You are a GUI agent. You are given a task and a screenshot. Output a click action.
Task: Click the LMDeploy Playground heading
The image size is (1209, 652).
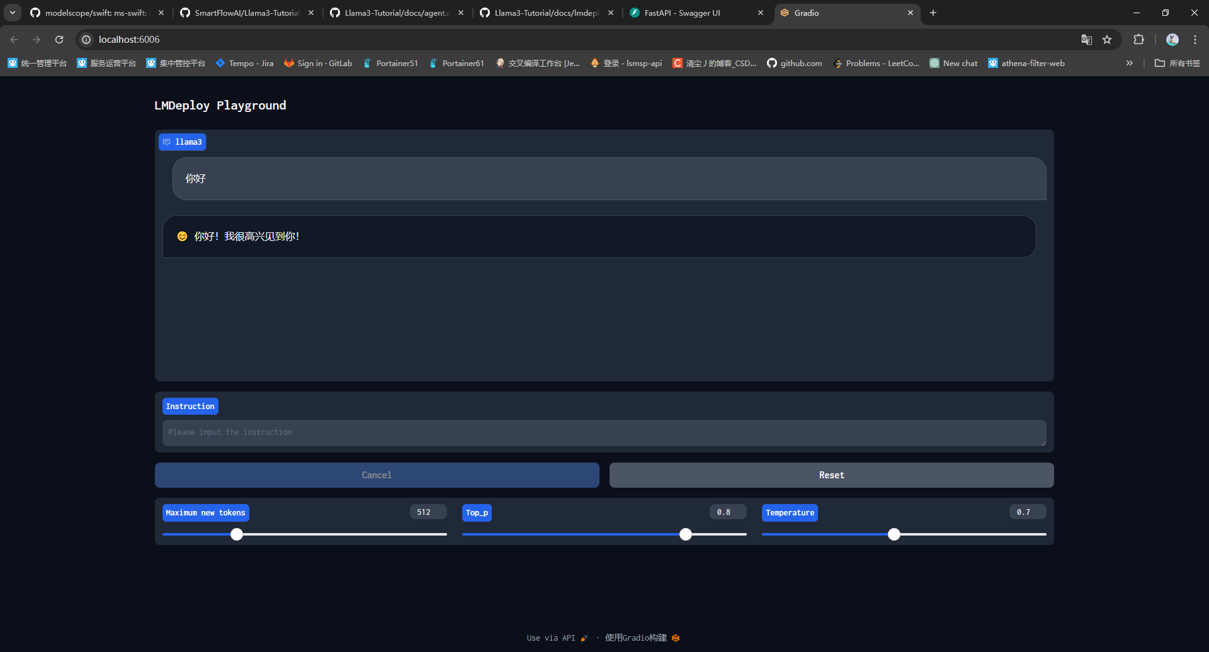pyautogui.click(x=220, y=105)
